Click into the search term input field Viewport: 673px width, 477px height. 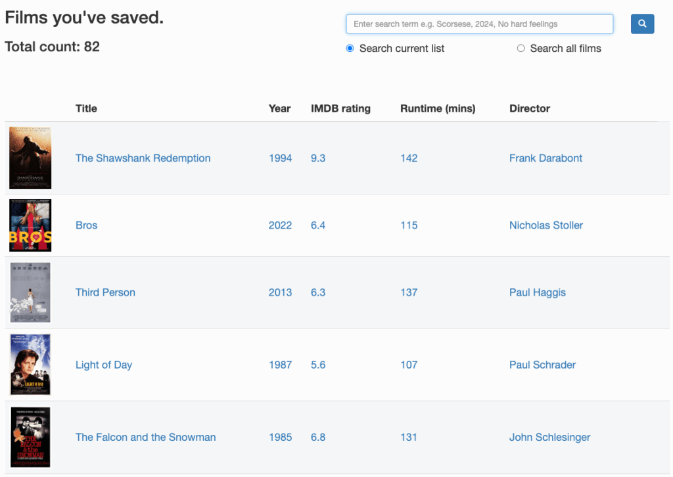point(479,24)
